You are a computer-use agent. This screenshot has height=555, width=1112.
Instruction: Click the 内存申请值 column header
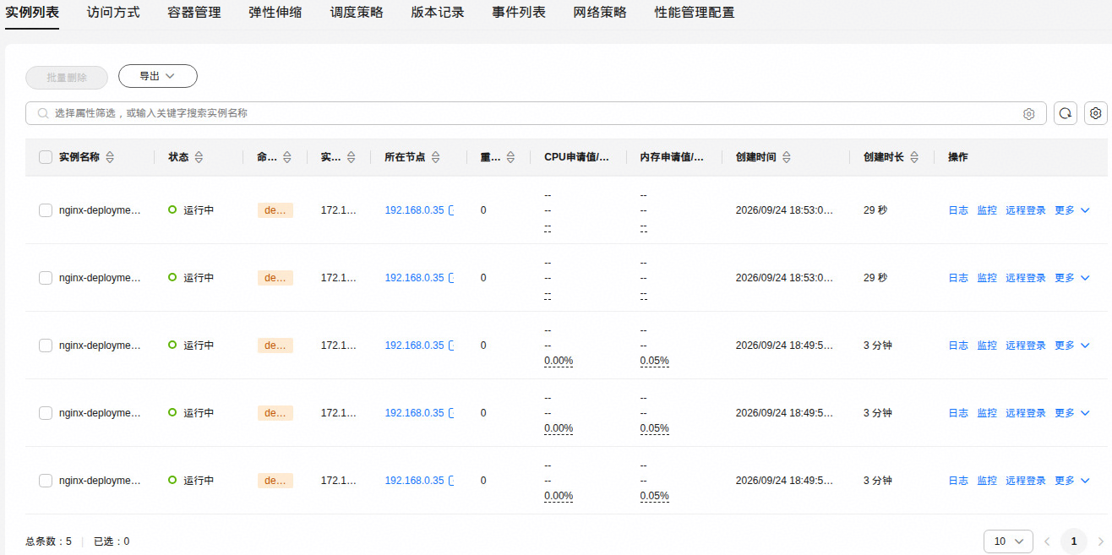click(672, 157)
